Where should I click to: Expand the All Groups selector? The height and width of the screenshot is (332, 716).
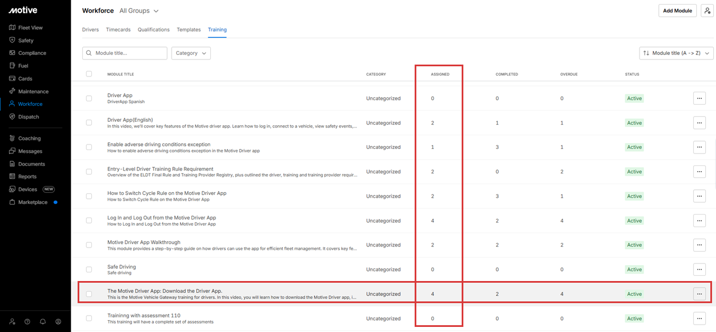[x=139, y=11]
